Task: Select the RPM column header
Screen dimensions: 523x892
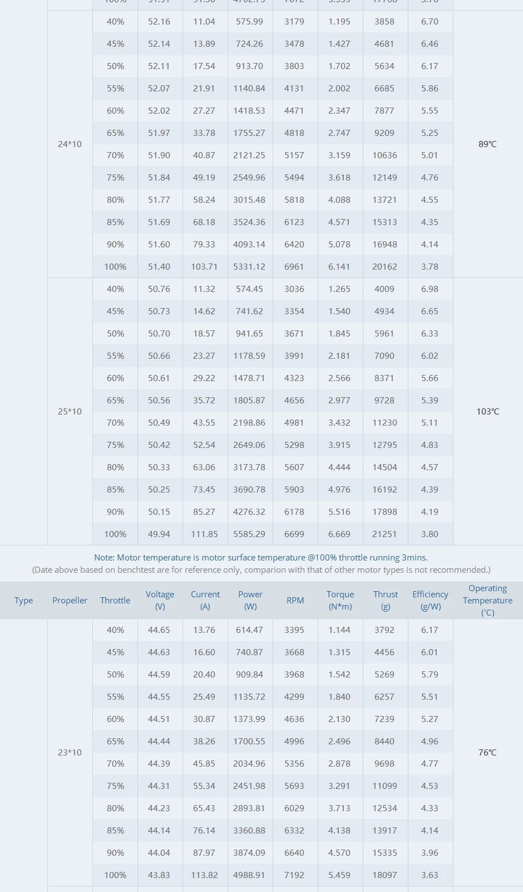Action: (x=295, y=600)
